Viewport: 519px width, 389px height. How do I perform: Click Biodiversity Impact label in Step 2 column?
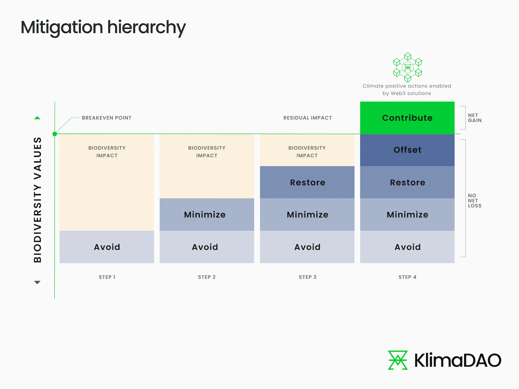(207, 152)
